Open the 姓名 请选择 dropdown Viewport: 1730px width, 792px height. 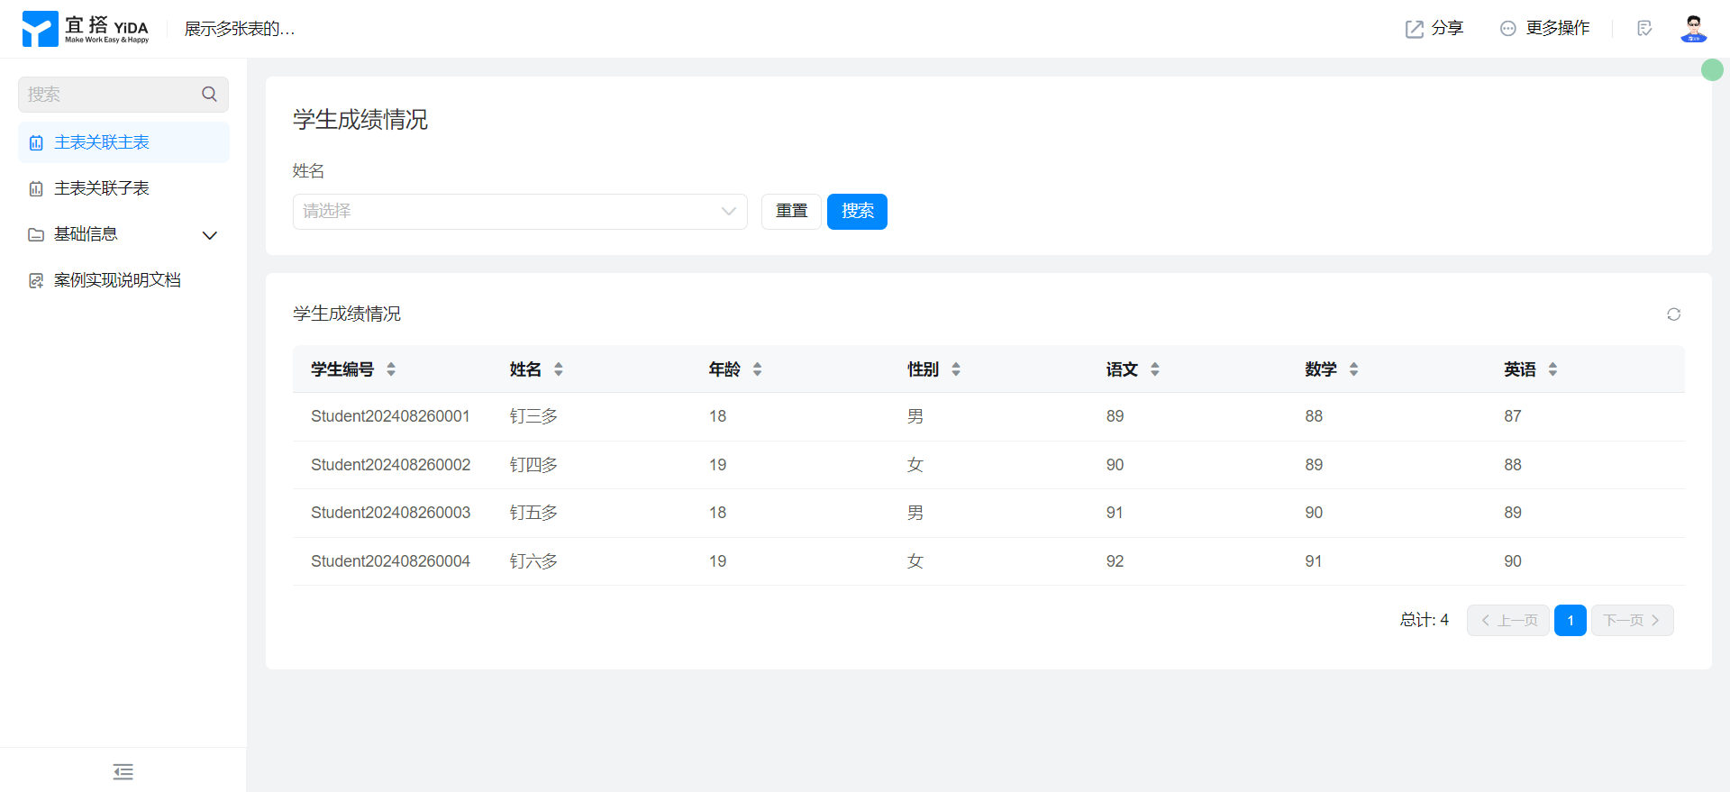(520, 212)
